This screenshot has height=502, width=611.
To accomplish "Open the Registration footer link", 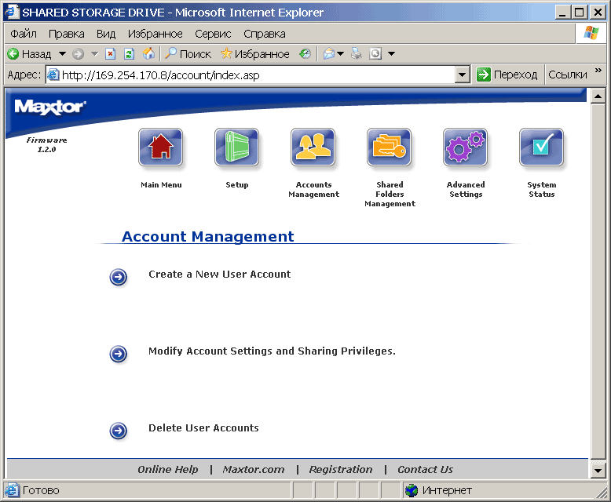I will click(x=341, y=470).
